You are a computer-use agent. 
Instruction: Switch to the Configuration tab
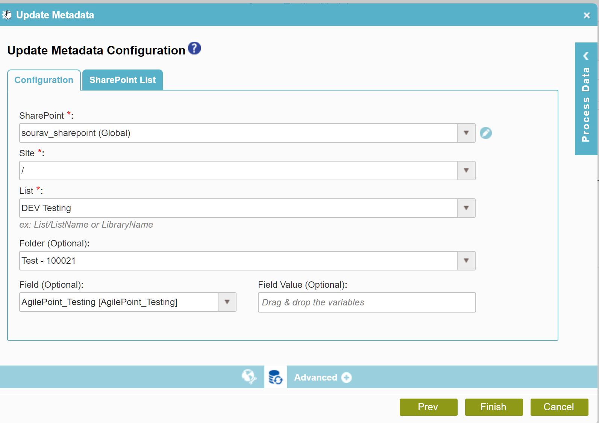tap(44, 80)
